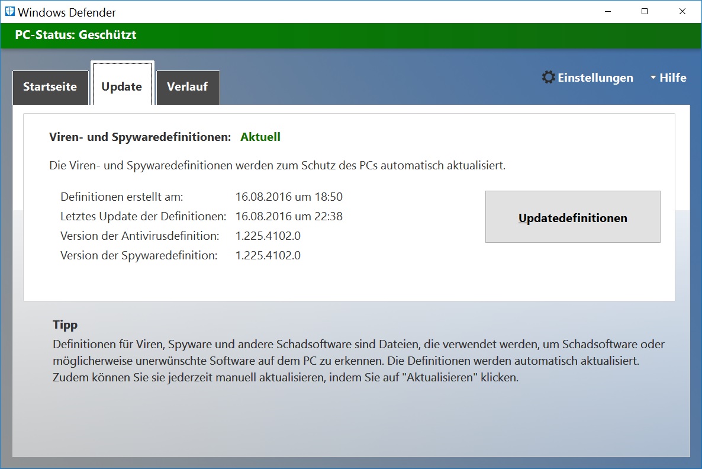
Task: Switch to the Verlauf tab
Action: coord(188,88)
